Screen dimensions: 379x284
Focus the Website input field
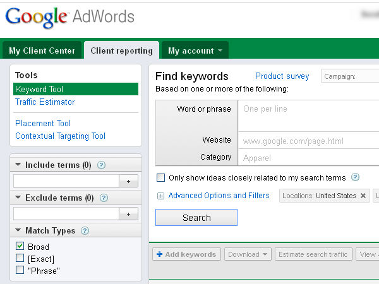(309, 141)
